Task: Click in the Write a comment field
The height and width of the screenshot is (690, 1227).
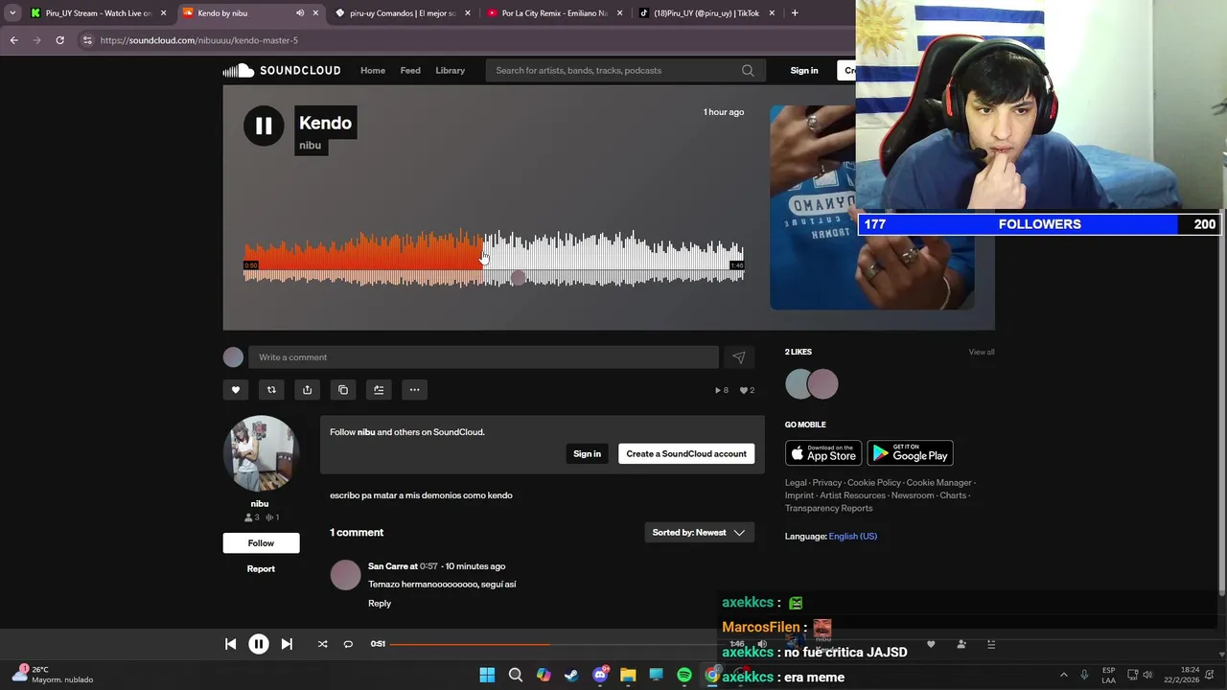Action: point(483,357)
